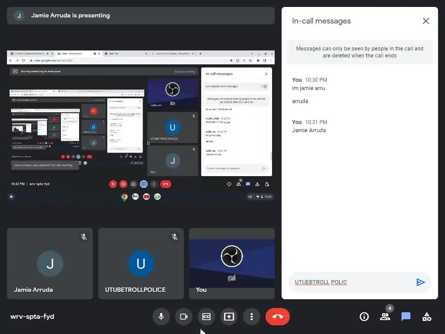
Task: Open a new tab with the plus icon
Action: pyautogui.click(x=200, y=53)
